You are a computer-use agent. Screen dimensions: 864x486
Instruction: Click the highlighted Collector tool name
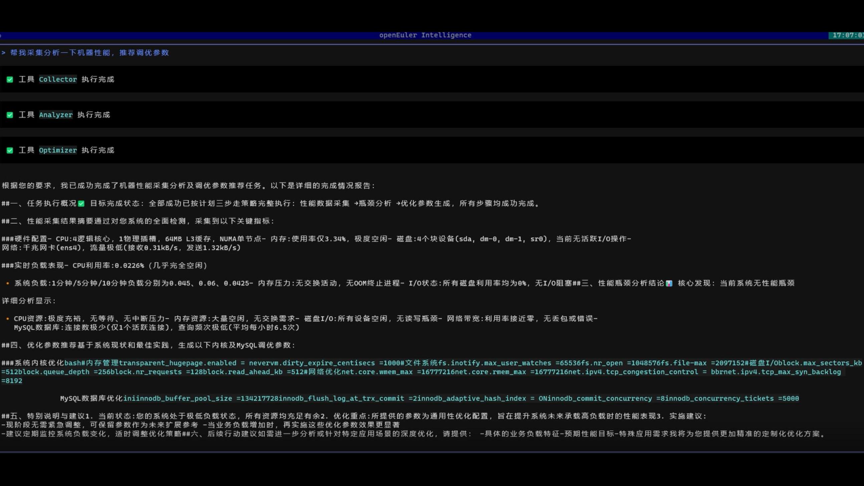tap(58, 79)
